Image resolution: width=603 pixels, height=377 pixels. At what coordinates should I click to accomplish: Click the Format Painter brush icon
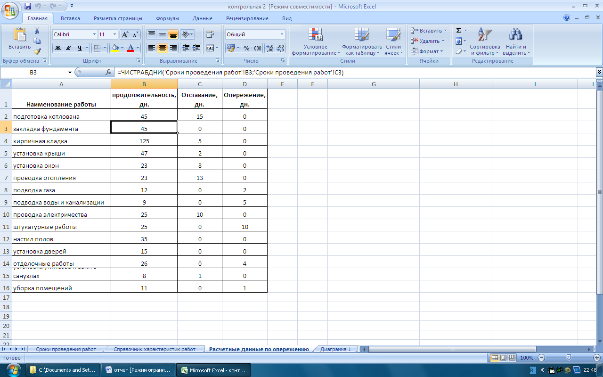(x=37, y=51)
